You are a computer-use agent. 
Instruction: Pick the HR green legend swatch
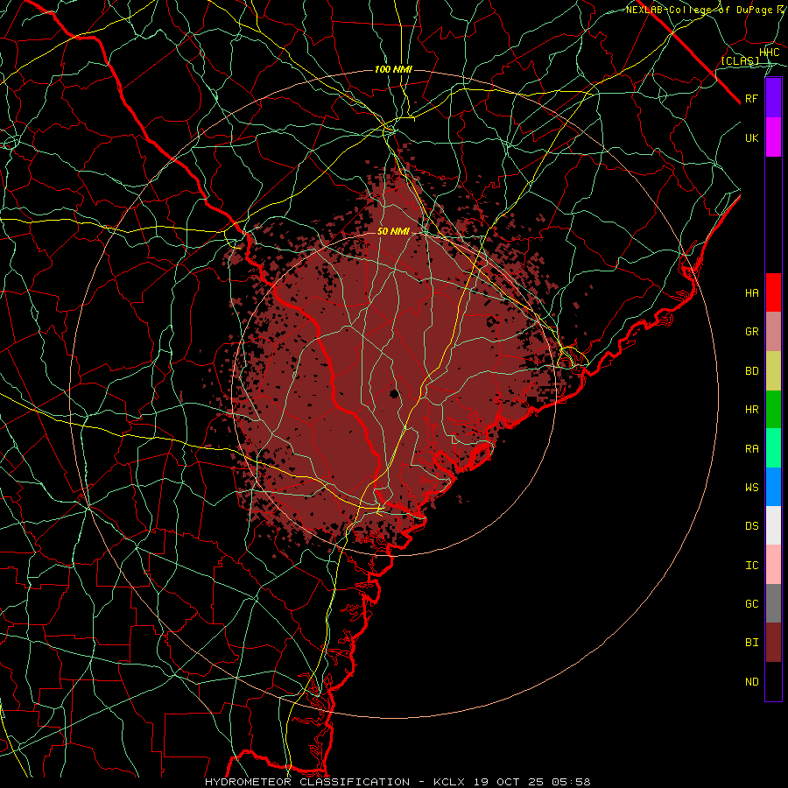coord(773,410)
